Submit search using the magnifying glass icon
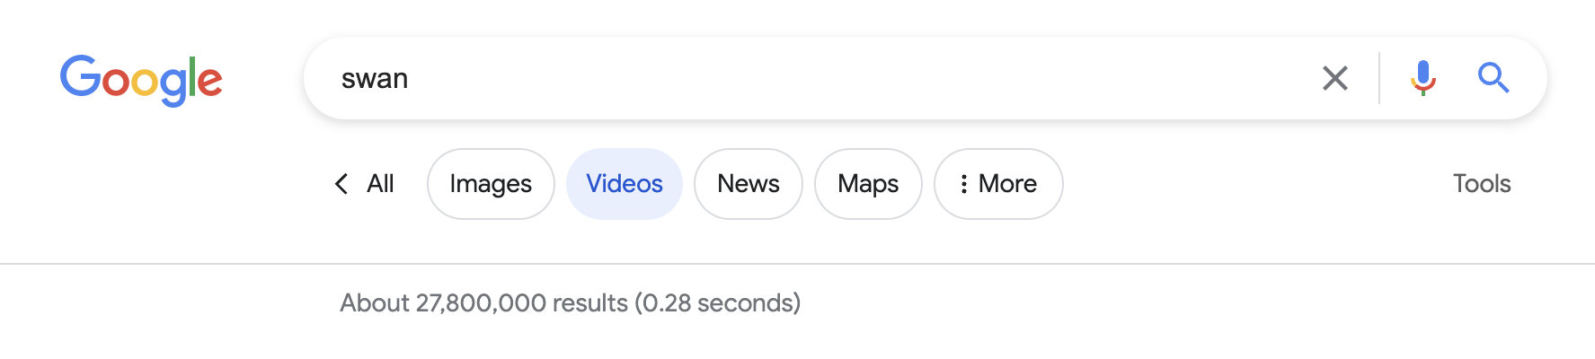 coord(1493,78)
